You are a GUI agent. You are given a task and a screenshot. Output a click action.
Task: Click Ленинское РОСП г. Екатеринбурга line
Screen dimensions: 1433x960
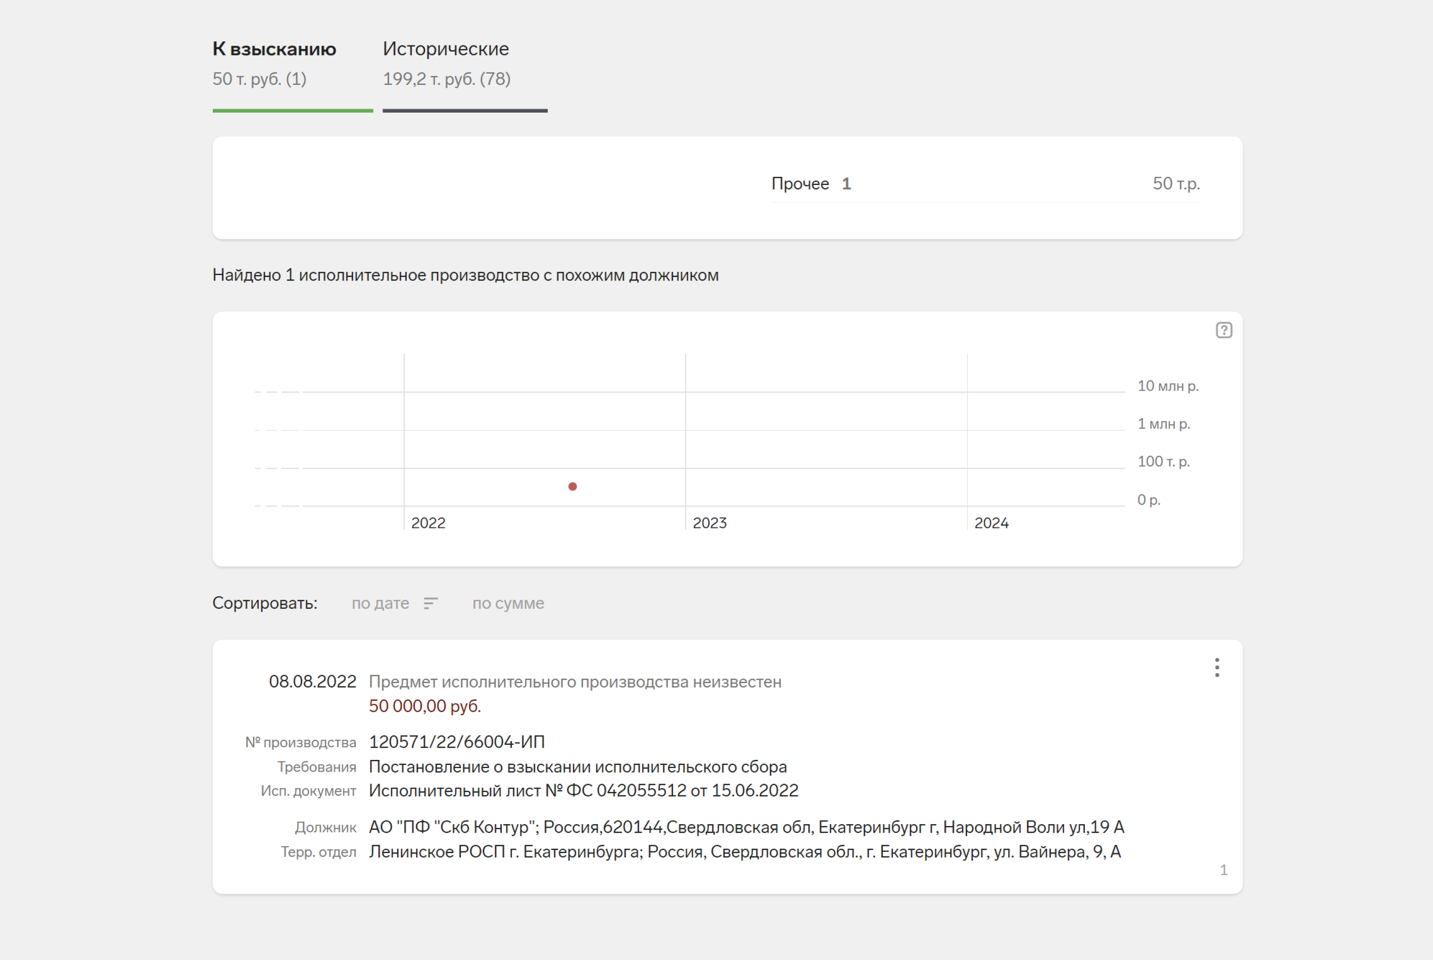744,852
